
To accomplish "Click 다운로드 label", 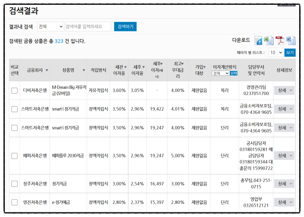I will coord(241,40).
